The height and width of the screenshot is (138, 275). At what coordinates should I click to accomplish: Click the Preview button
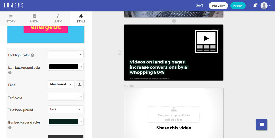[x=218, y=6]
